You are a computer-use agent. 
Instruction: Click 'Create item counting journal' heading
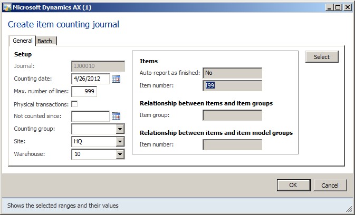(63, 24)
